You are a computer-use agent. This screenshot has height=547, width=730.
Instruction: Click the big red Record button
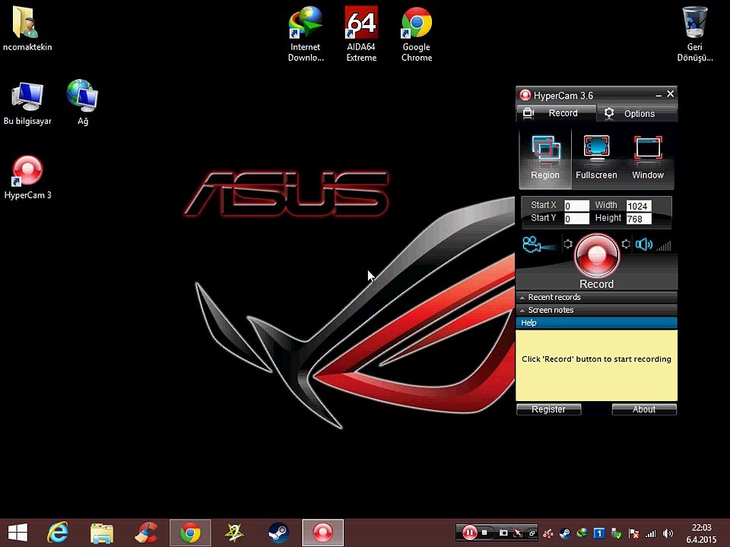[x=596, y=256]
